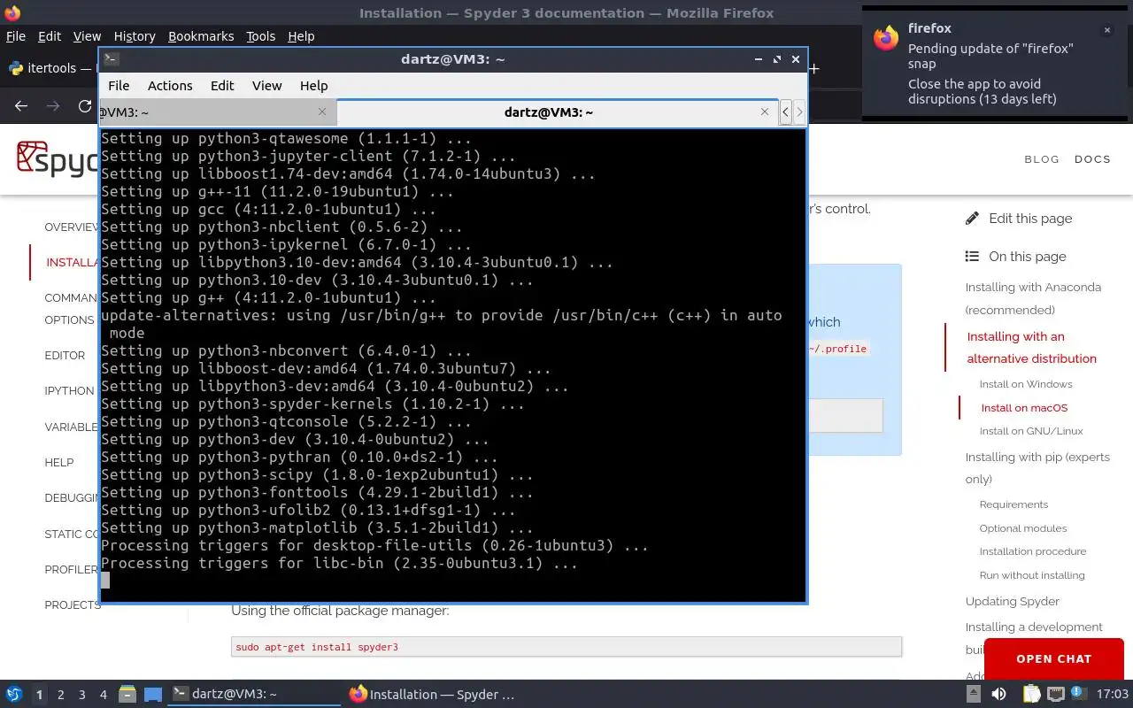This screenshot has width=1133, height=708.
Task: Reload the page in Firefox
Action: (85, 105)
